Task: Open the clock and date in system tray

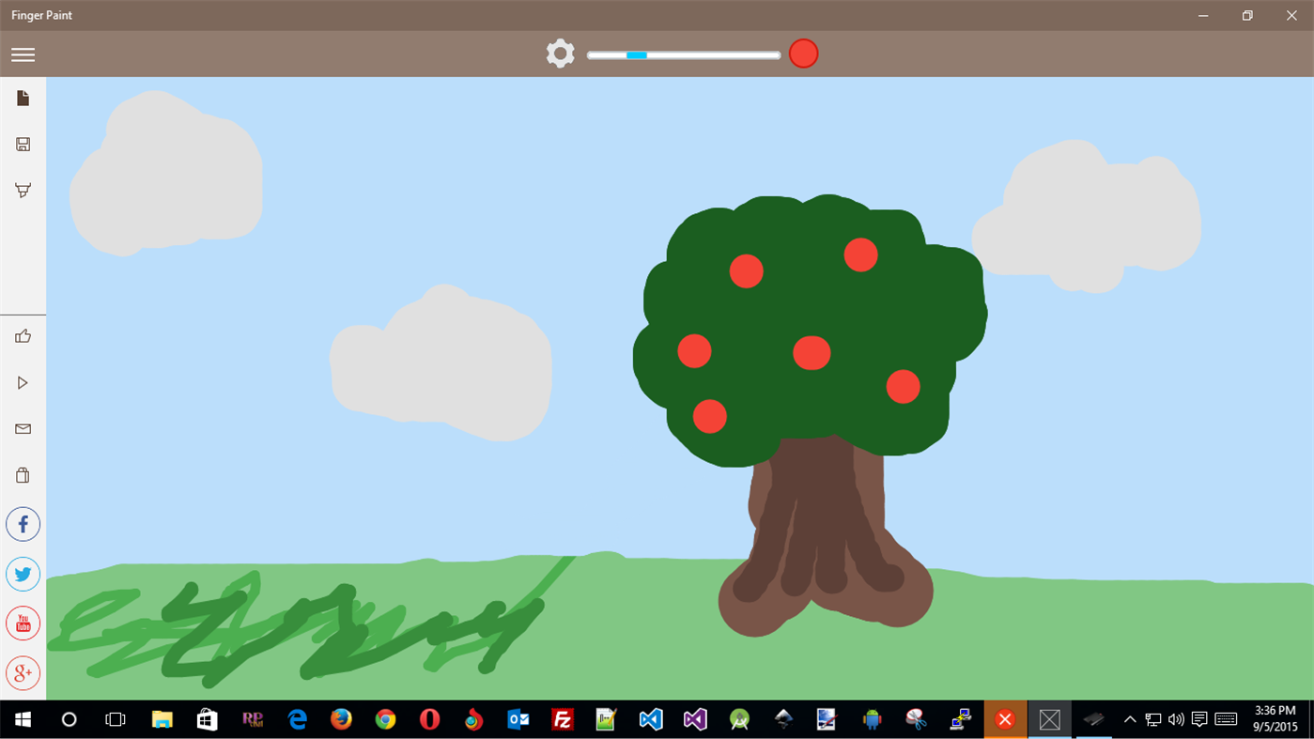Action: (1274, 719)
